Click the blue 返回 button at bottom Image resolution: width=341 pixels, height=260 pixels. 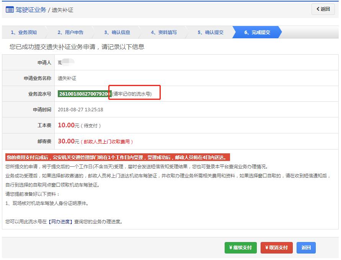(x=306, y=248)
